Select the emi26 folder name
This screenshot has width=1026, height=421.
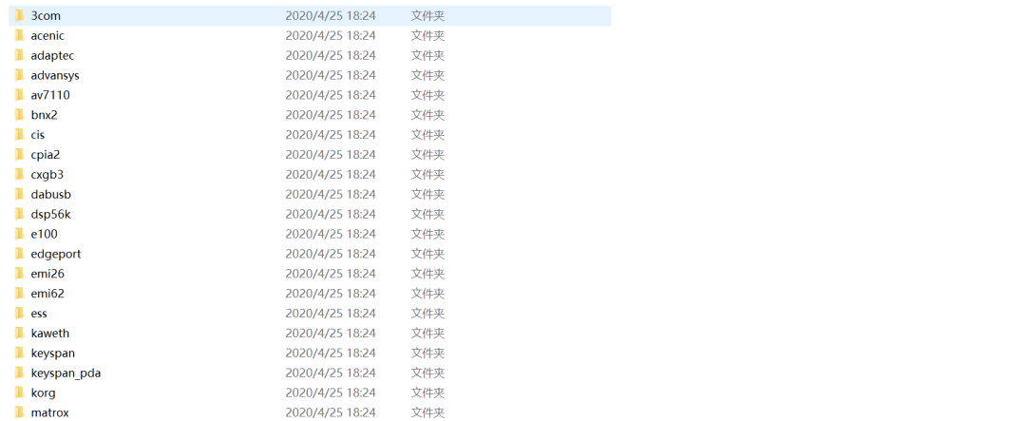(x=47, y=274)
